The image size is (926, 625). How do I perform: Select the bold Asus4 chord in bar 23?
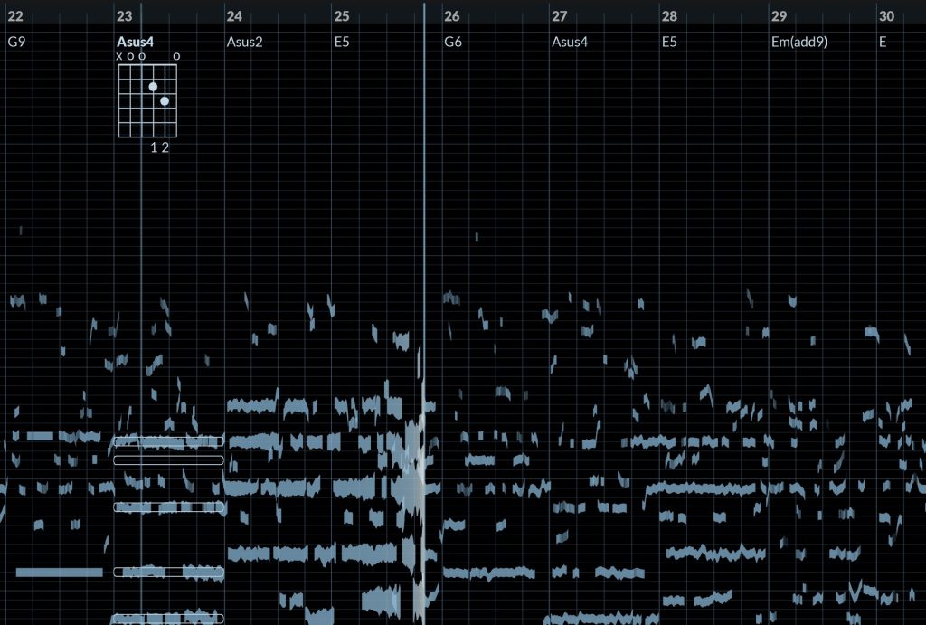pos(136,42)
